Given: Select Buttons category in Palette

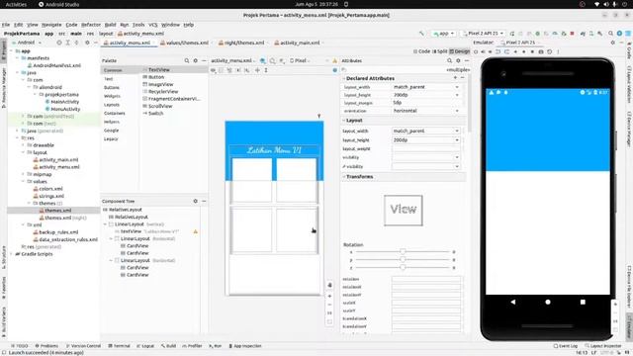Looking at the screenshot, I should click(x=112, y=88).
